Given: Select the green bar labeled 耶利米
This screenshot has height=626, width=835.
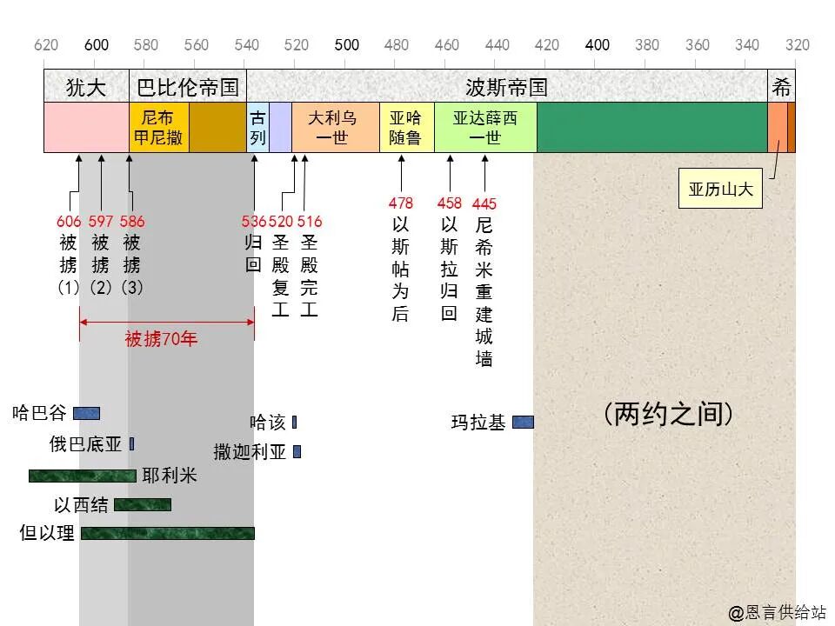Looking at the screenshot, I should point(82,476).
